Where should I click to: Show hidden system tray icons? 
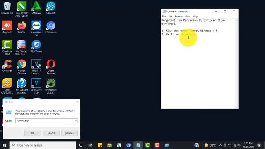click(220, 145)
